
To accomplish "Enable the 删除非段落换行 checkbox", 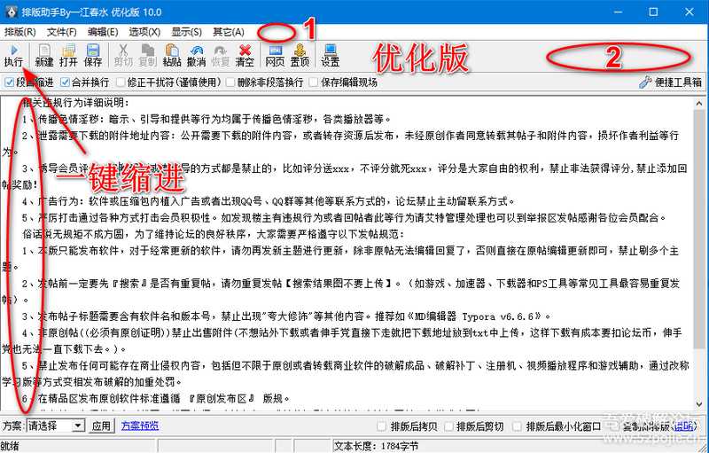I will [230, 82].
